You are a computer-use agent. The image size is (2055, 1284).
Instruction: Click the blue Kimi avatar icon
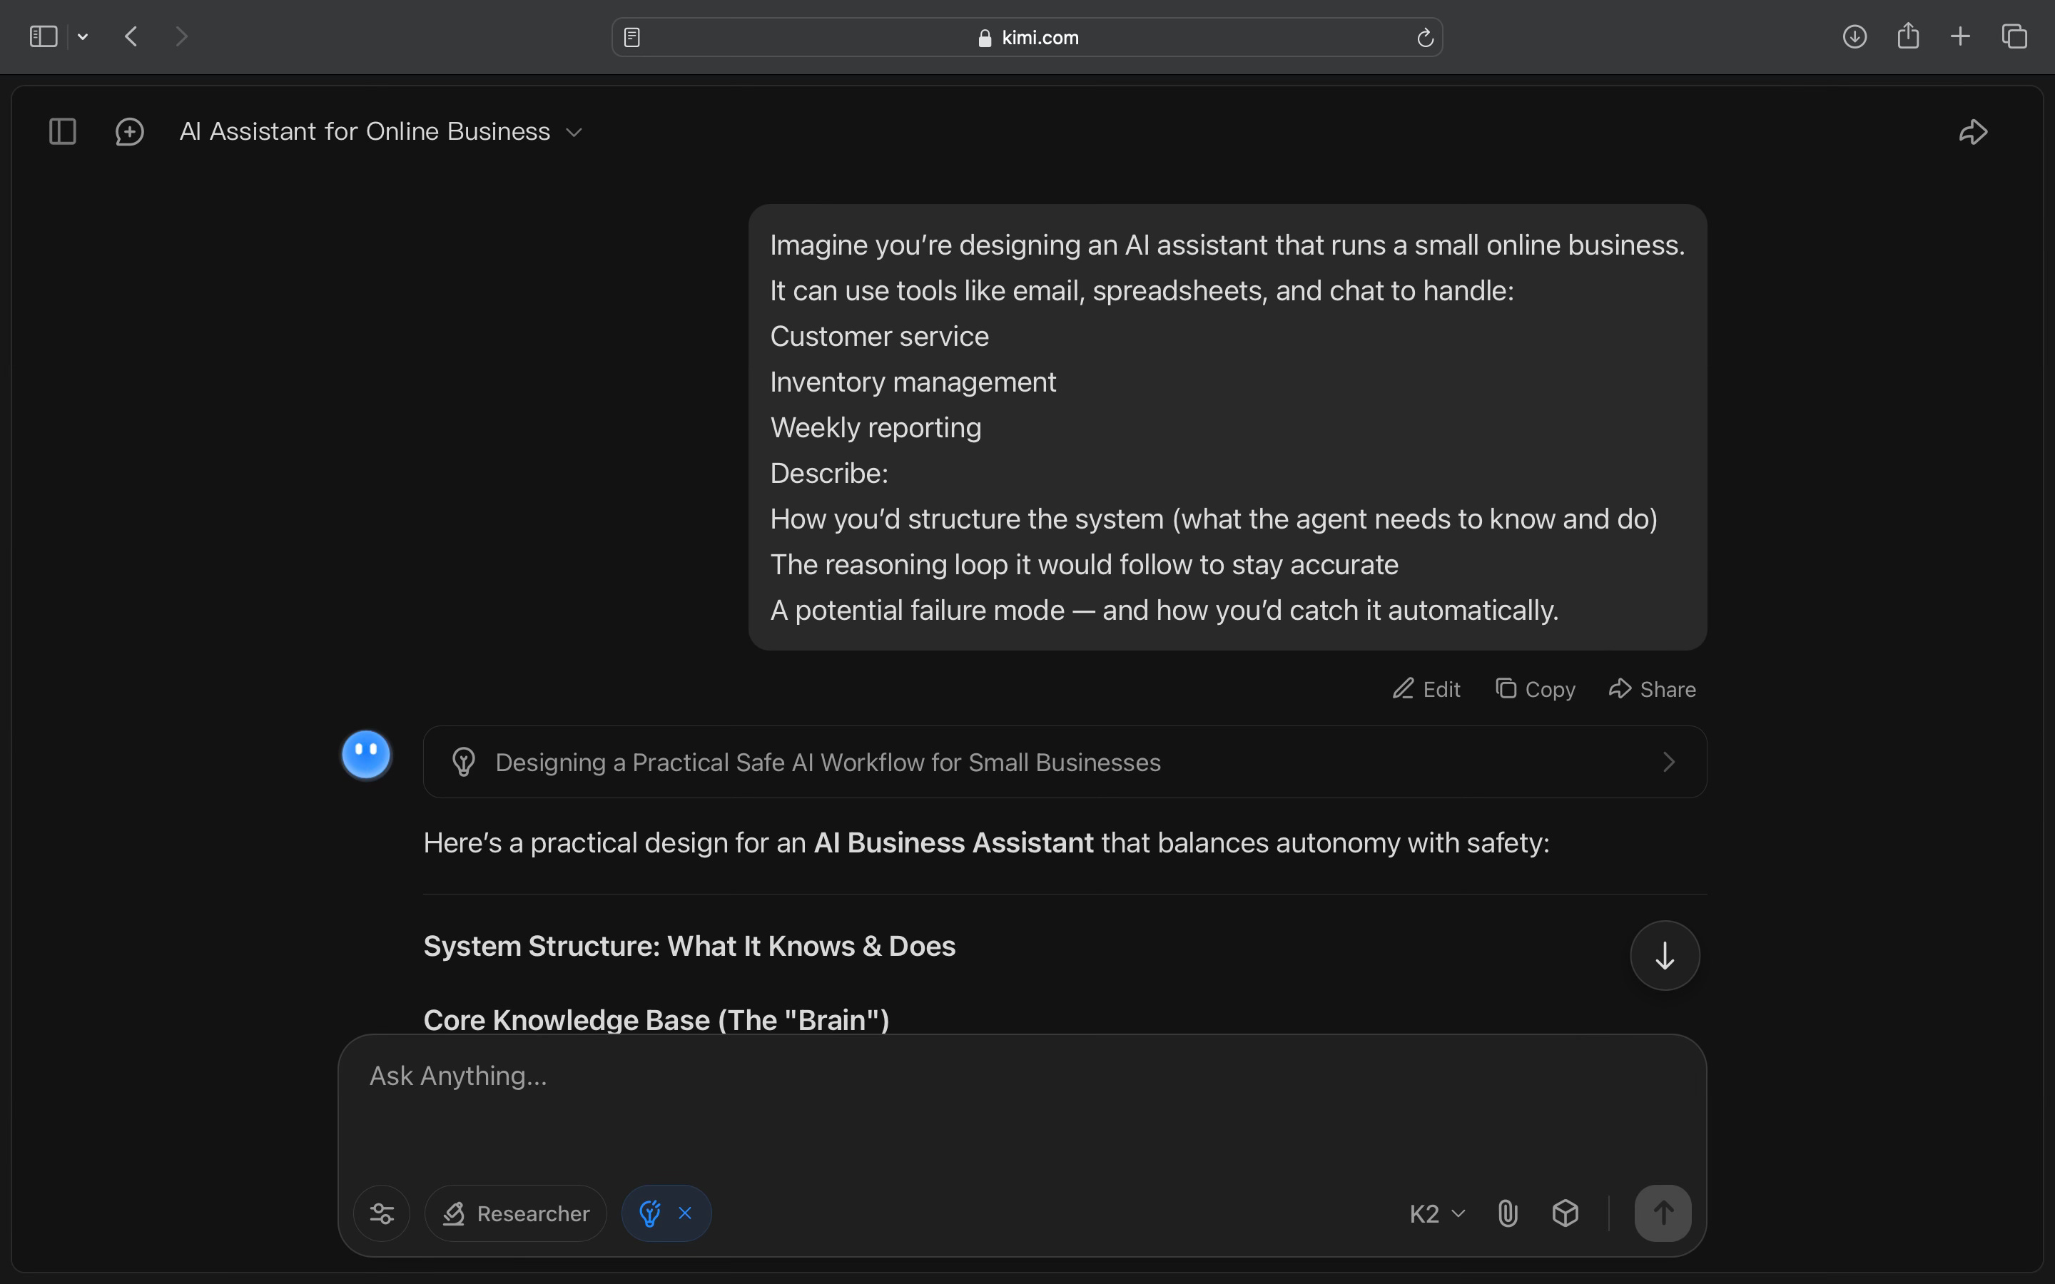tap(366, 753)
